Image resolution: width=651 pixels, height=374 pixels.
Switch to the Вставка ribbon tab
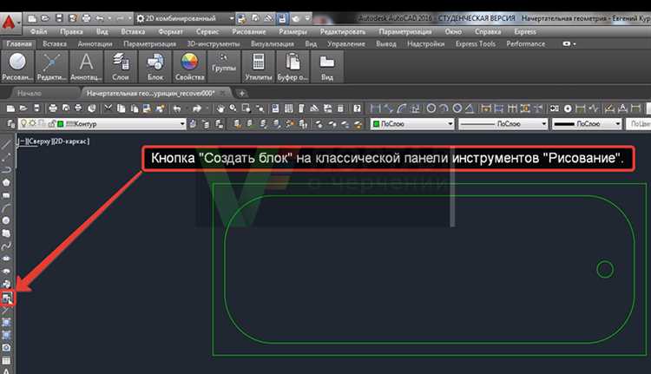[54, 43]
